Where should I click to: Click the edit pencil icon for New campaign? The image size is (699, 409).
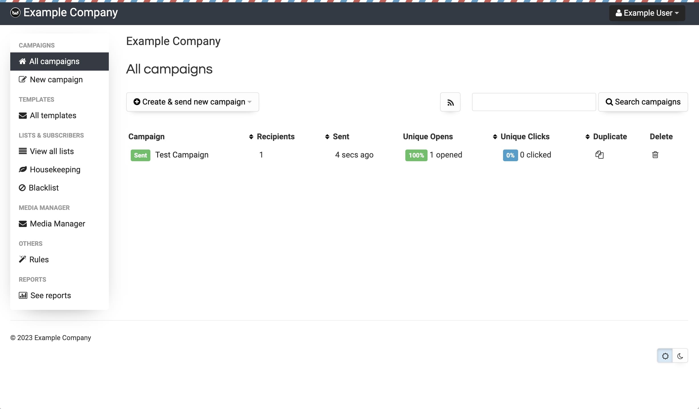click(x=23, y=79)
